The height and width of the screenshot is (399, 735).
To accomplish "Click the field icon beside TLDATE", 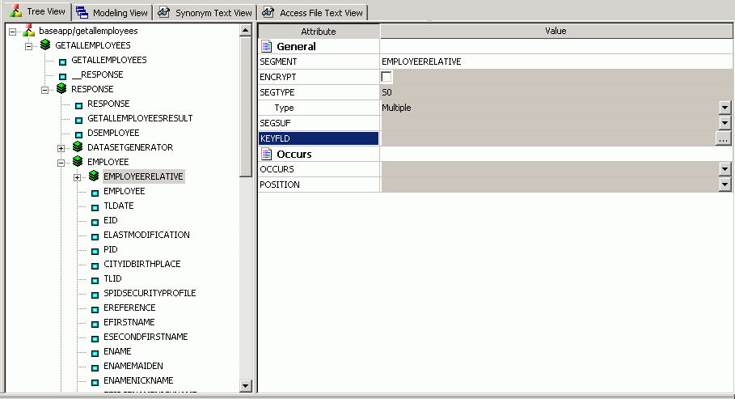I will 95,206.
